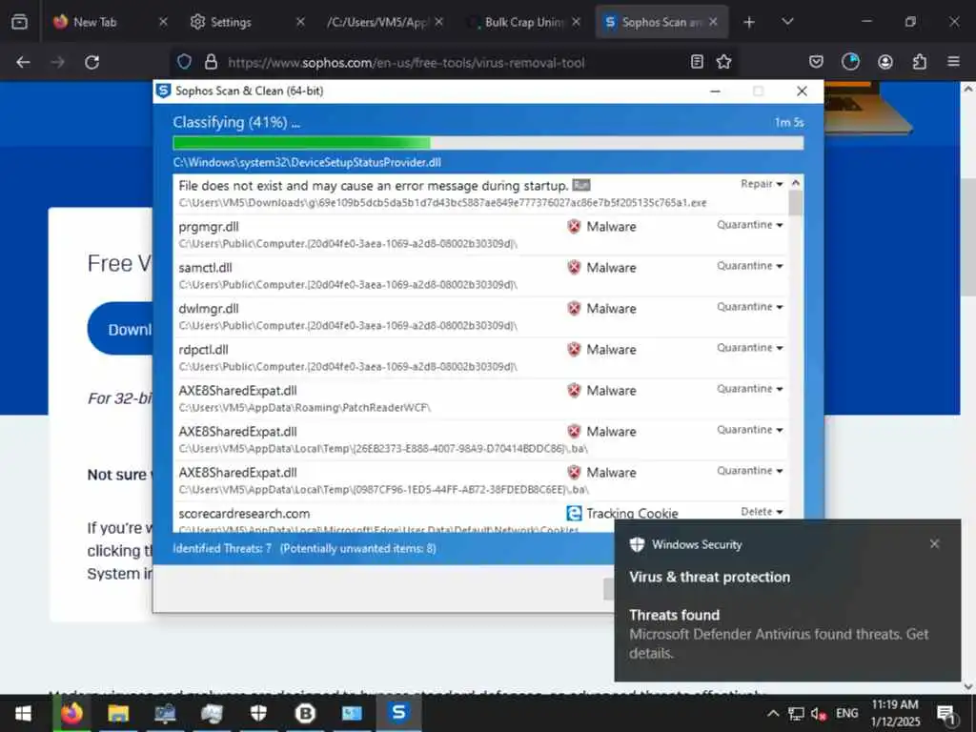Image resolution: width=976 pixels, height=732 pixels.
Task: Select the prgmgr.dll file name
Action: tap(209, 227)
